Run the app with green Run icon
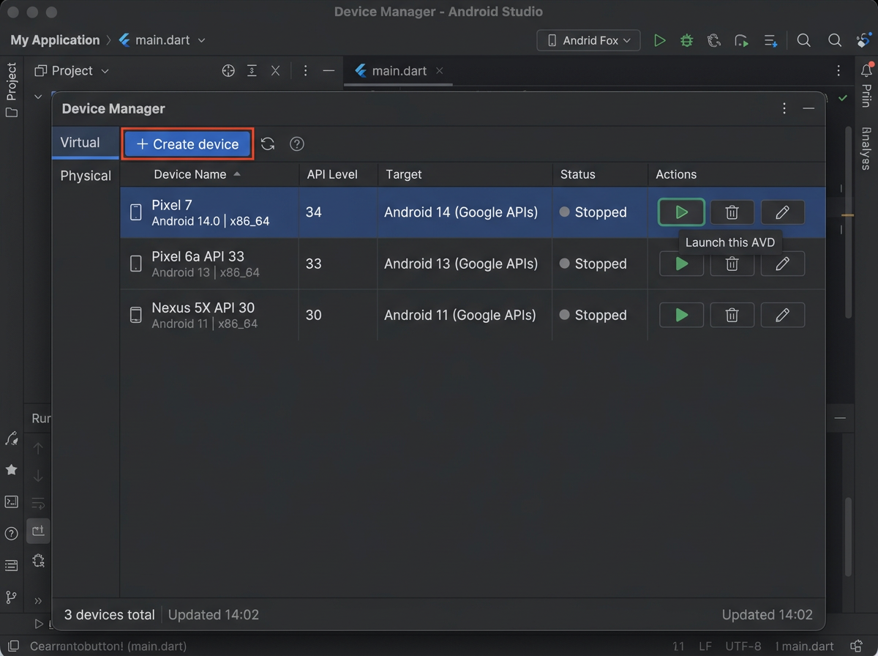The width and height of the screenshot is (878, 656). pos(659,40)
